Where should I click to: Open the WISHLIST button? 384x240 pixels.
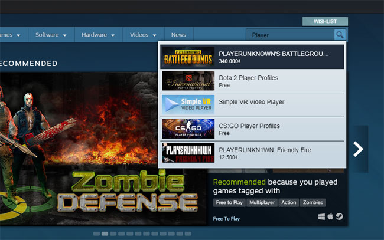[326, 21]
